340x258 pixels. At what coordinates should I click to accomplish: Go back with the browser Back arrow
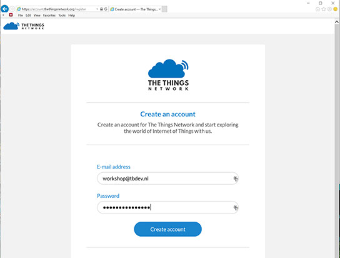pos(5,9)
